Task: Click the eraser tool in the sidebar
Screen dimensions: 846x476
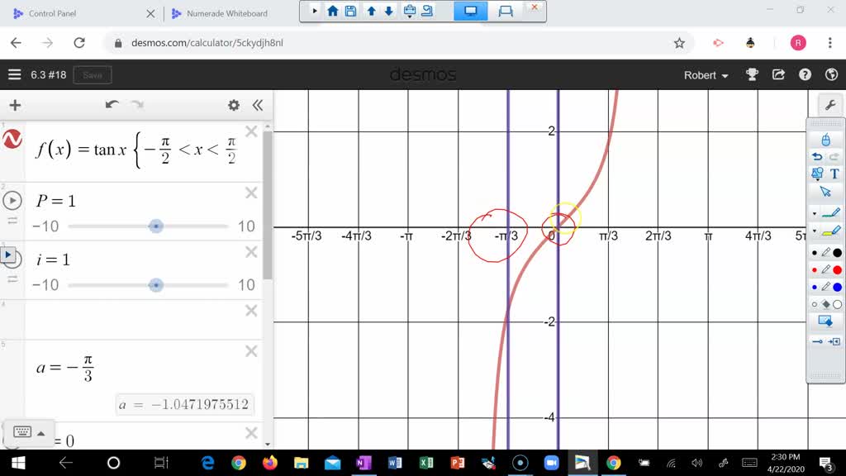Action: click(825, 302)
